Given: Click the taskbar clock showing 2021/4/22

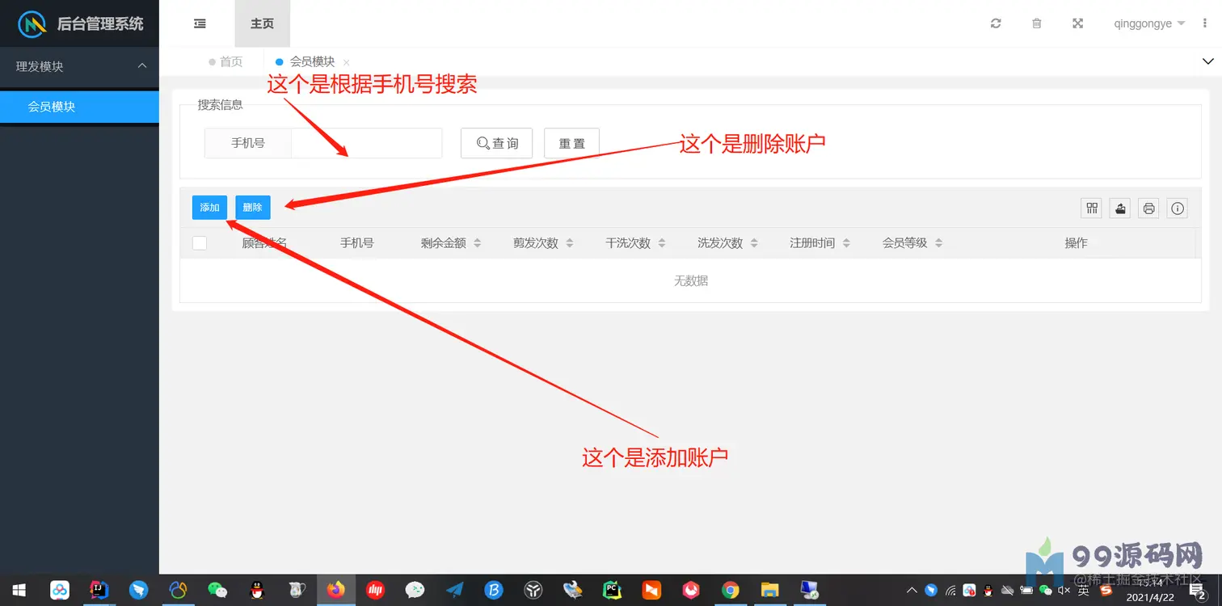Looking at the screenshot, I should click(1150, 591).
